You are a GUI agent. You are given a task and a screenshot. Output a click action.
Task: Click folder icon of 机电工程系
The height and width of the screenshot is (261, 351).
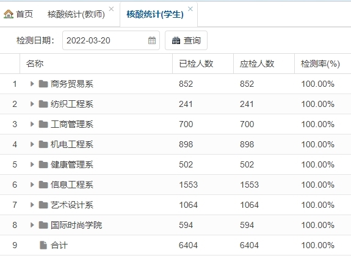(43, 144)
